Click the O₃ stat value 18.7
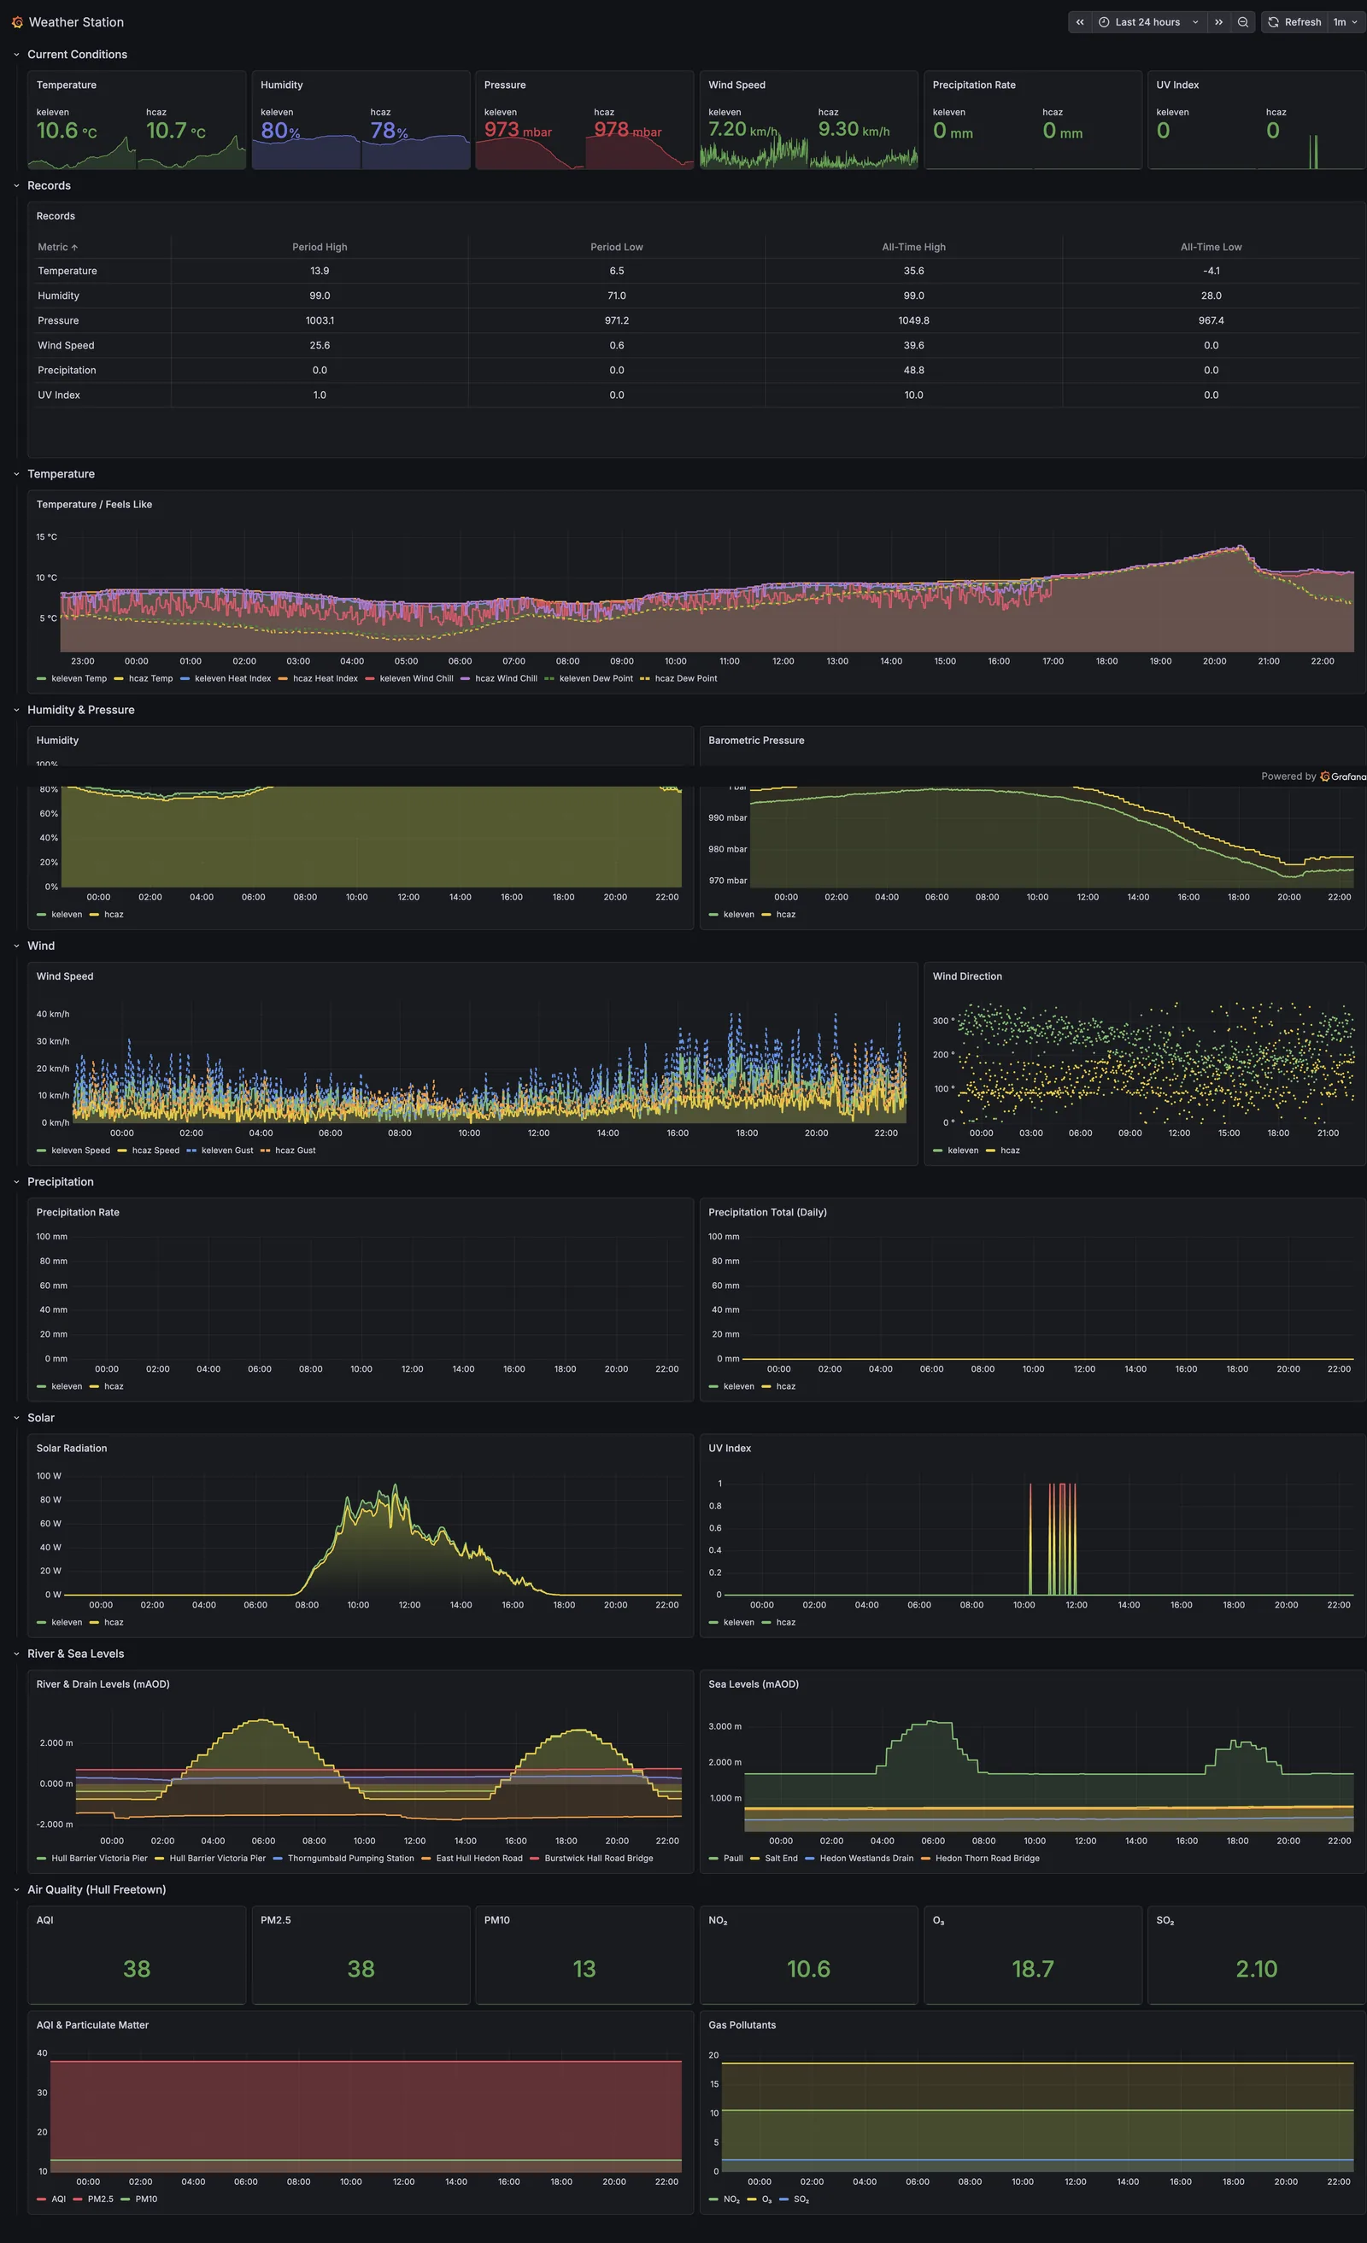1367x2243 pixels. [1033, 1969]
